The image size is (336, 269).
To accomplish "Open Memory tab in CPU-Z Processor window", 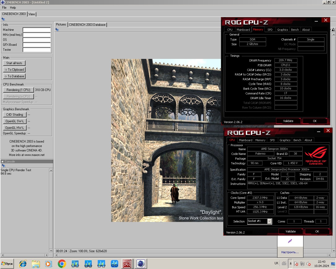I will click(x=260, y=140).
